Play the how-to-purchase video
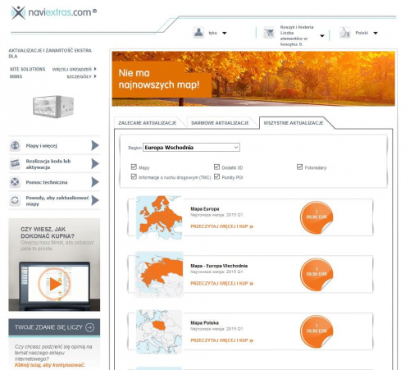Image resolution: width=410 pixels, height=370 pixels. [x=55, y=284]
